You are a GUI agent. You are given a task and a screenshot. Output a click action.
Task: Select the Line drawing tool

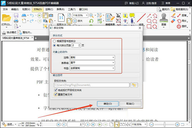coord(141,18)
